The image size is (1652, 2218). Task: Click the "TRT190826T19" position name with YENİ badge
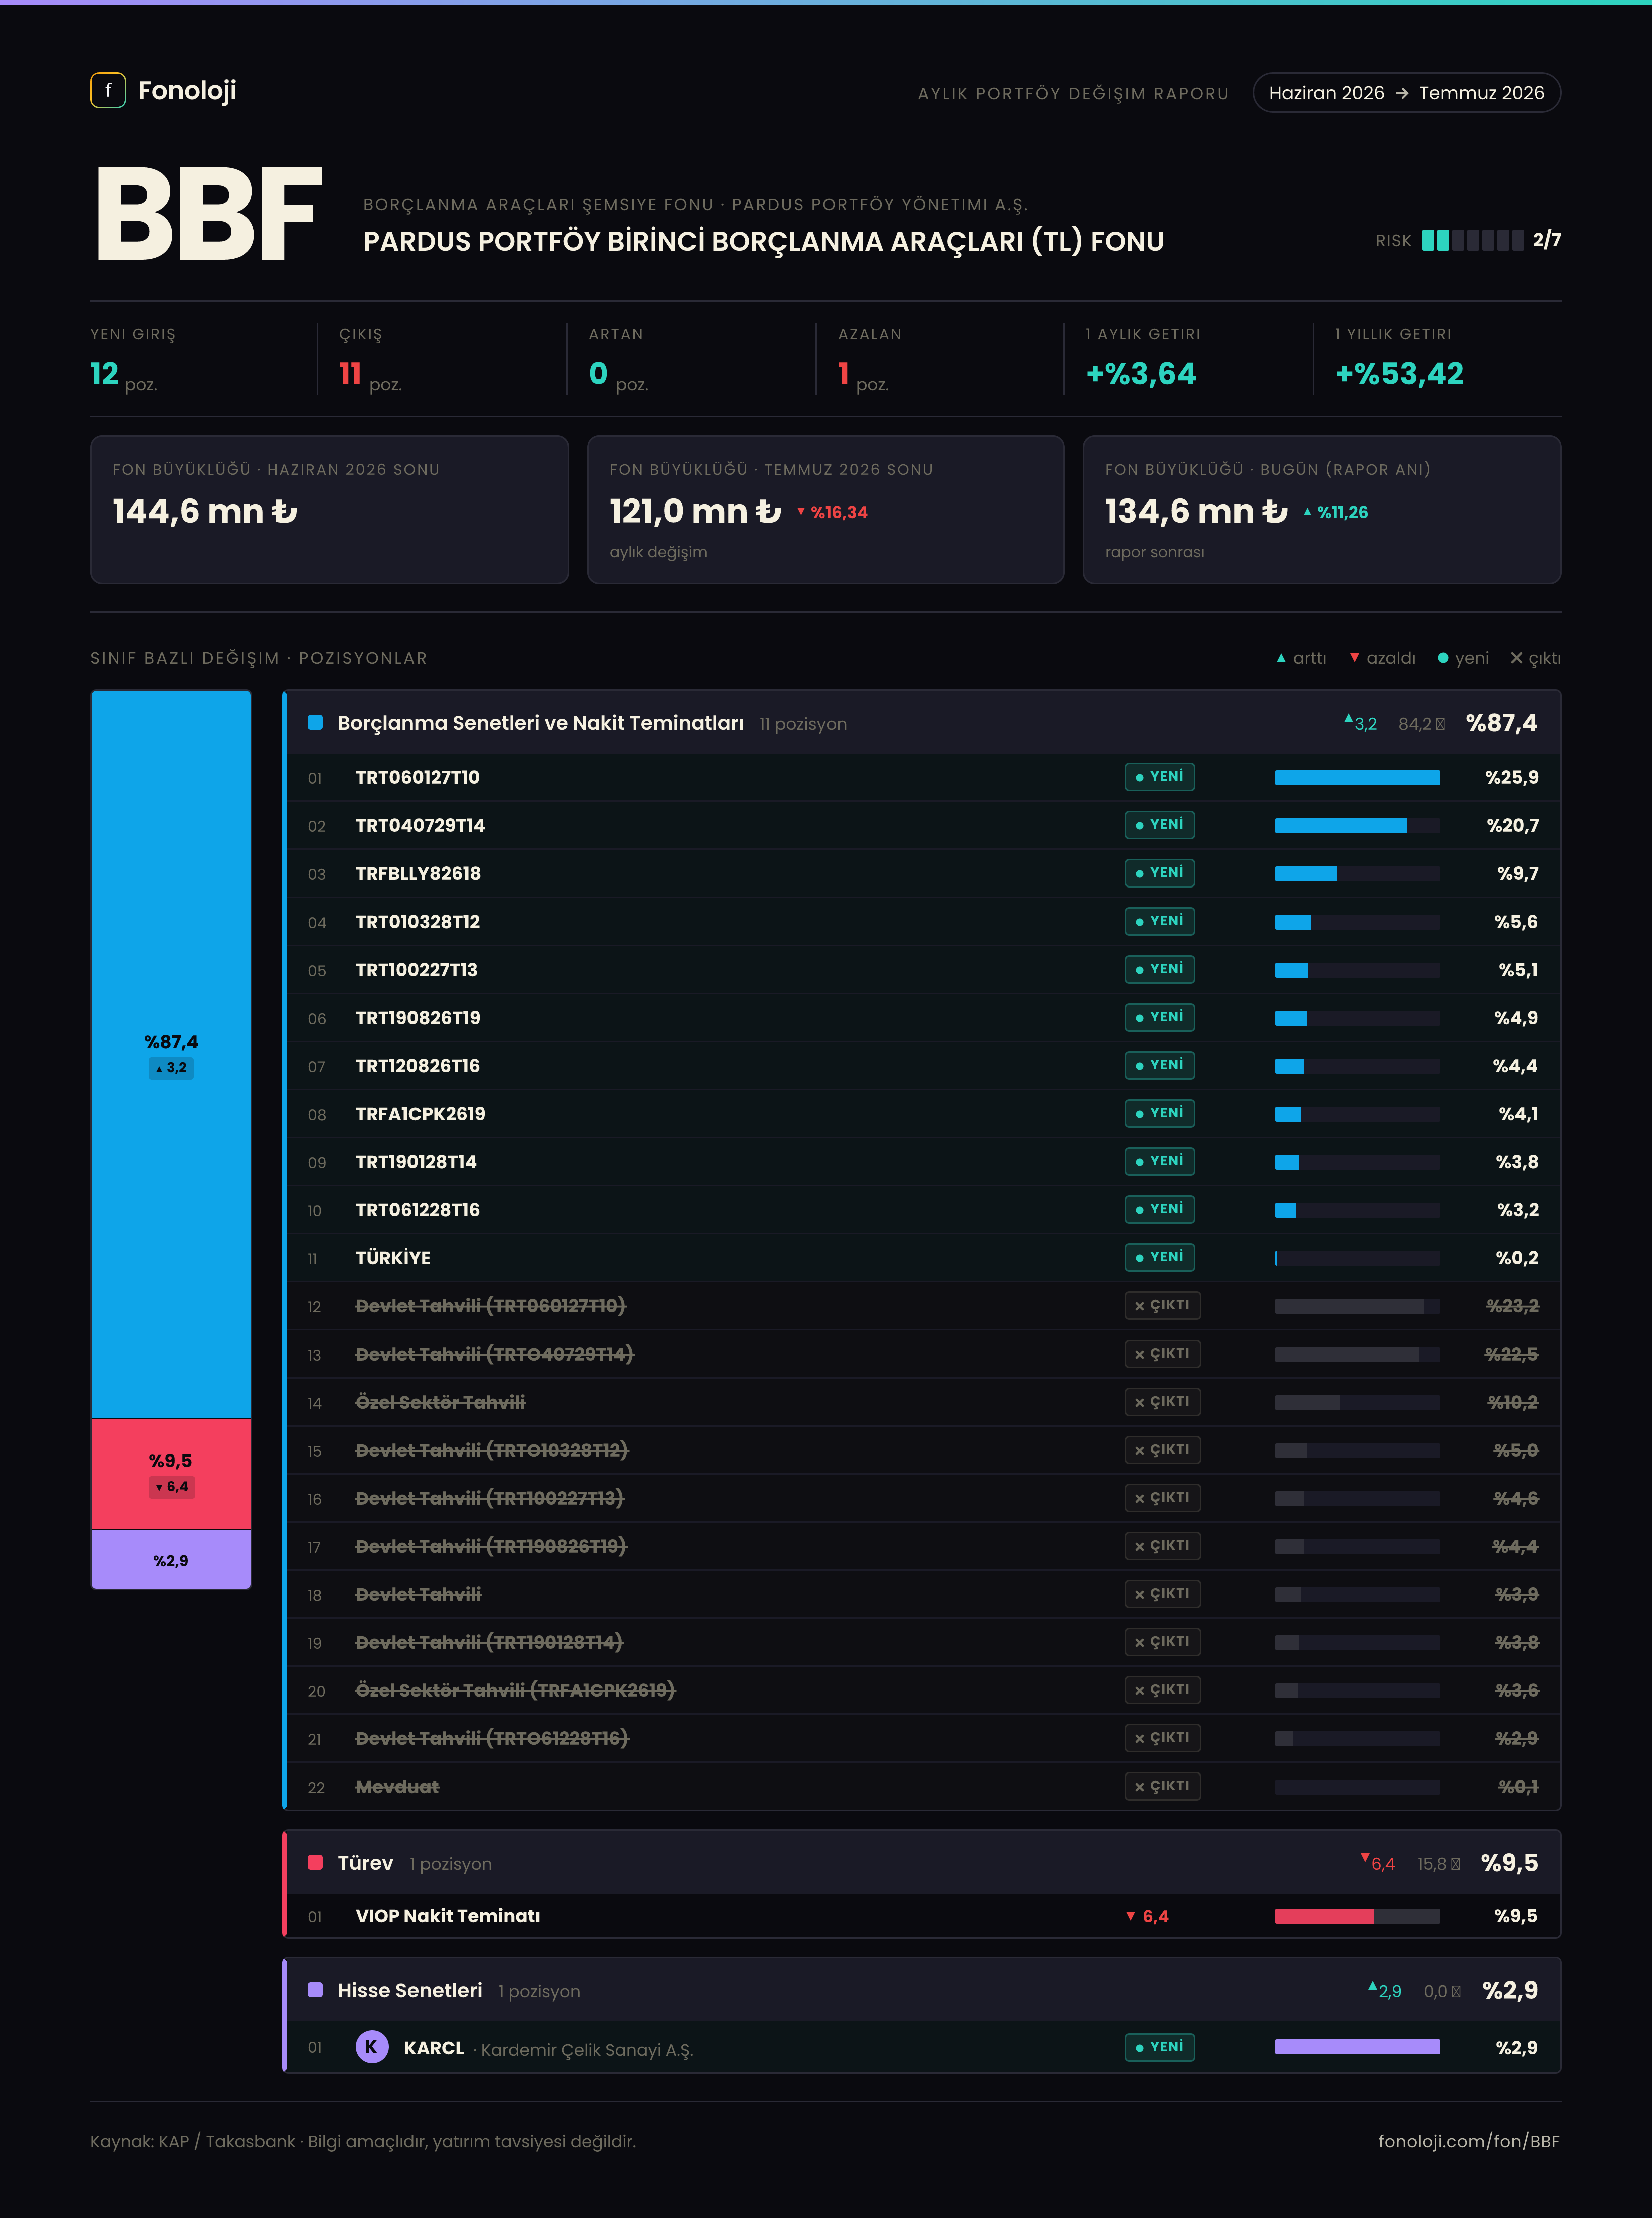coord(418,1018)
